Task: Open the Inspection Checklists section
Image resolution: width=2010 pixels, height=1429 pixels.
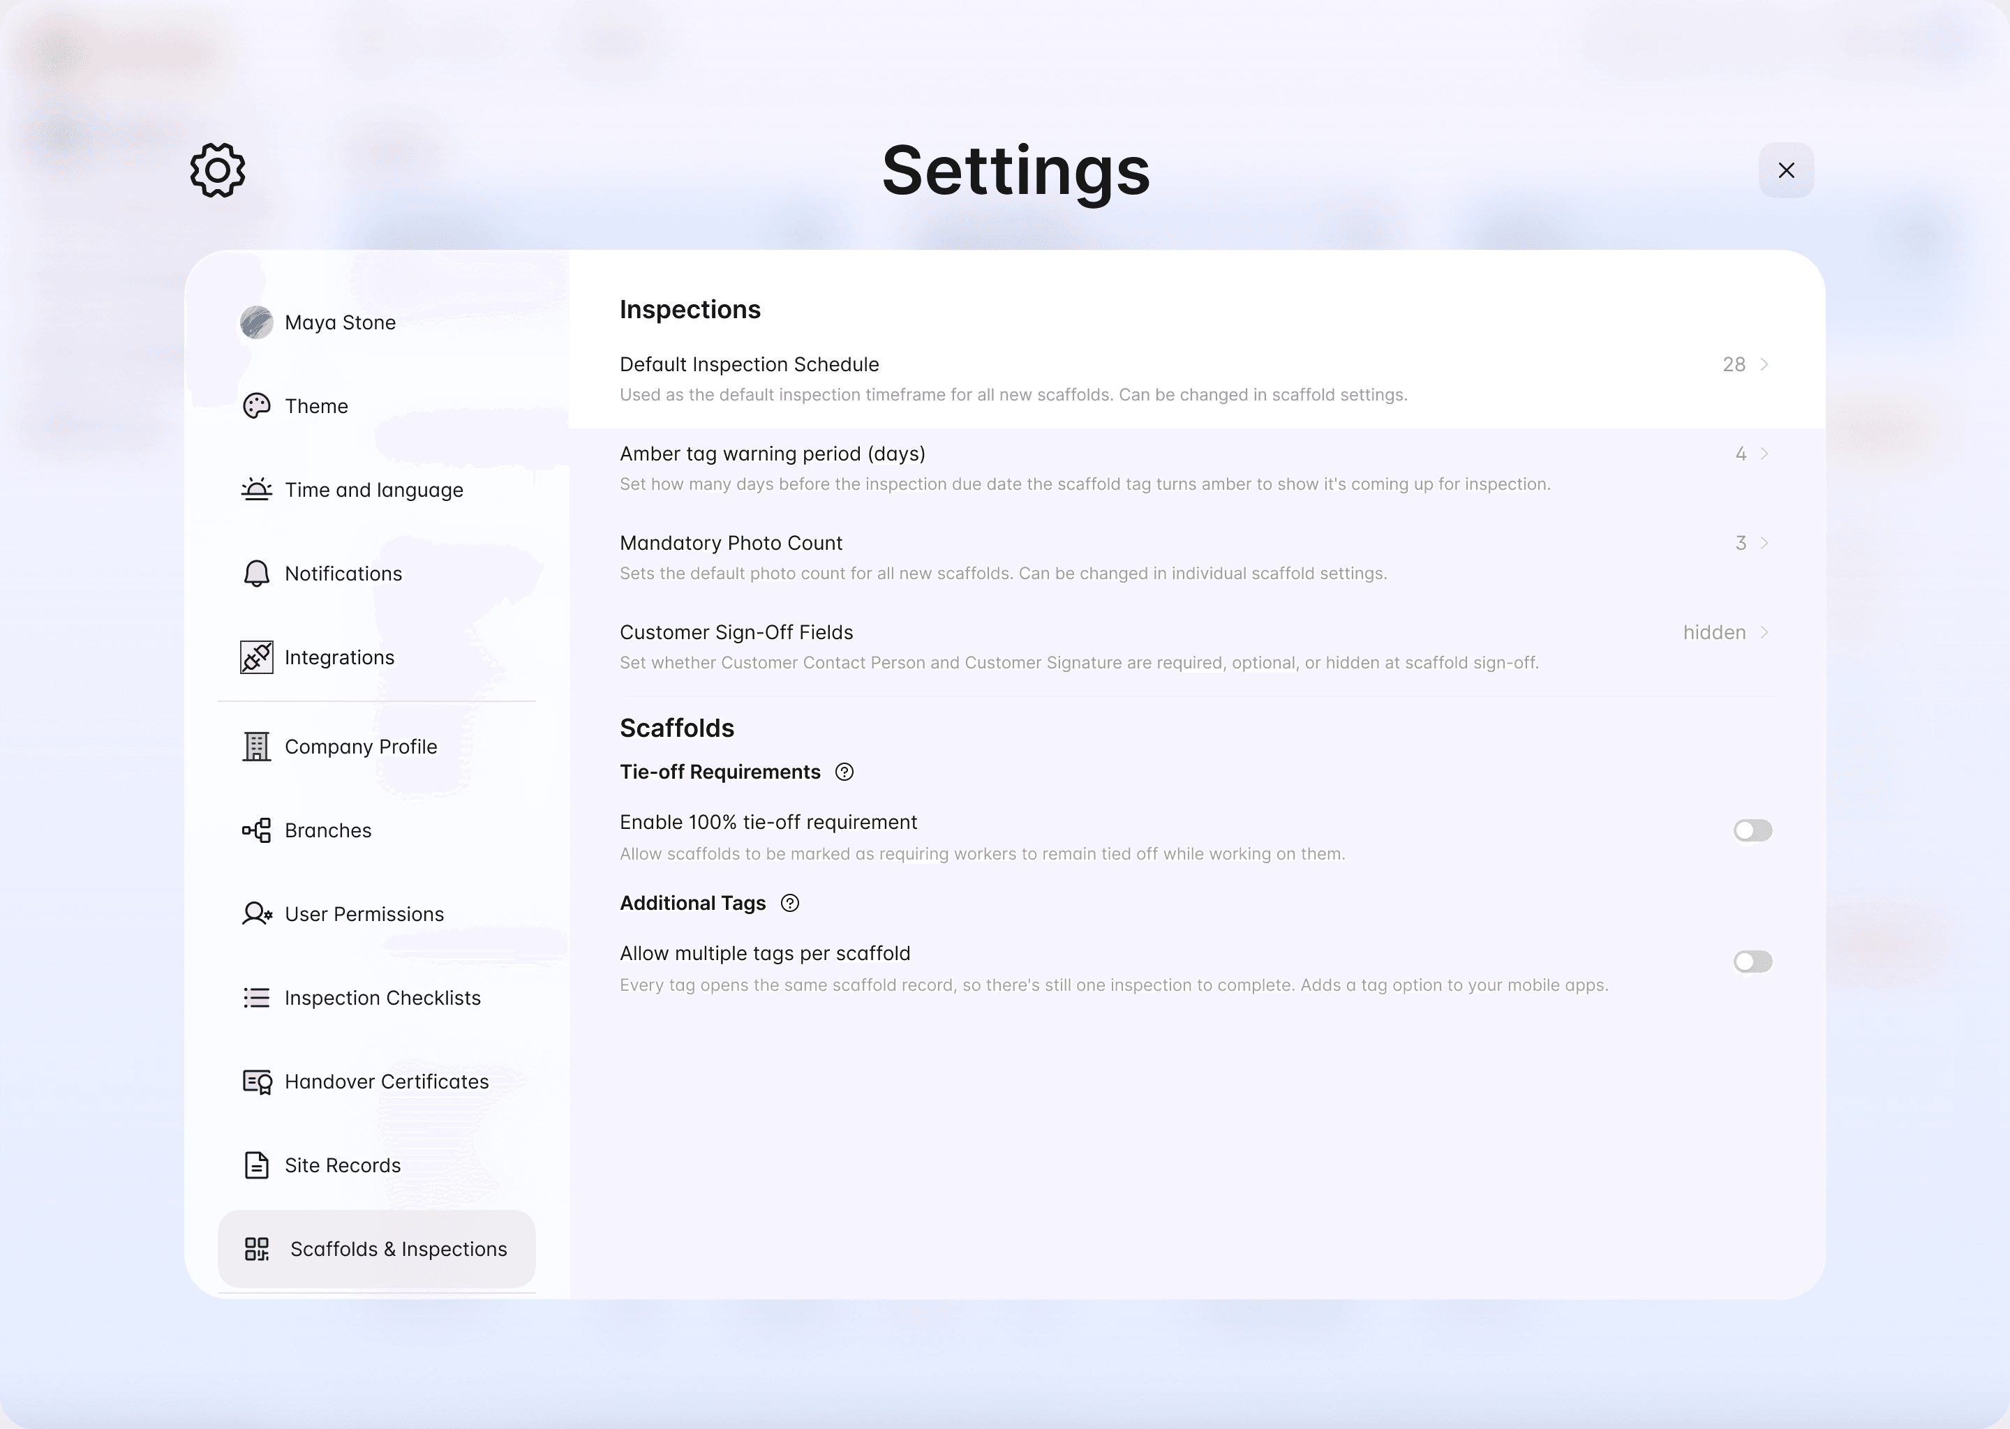Action: [x=377, y=997]
